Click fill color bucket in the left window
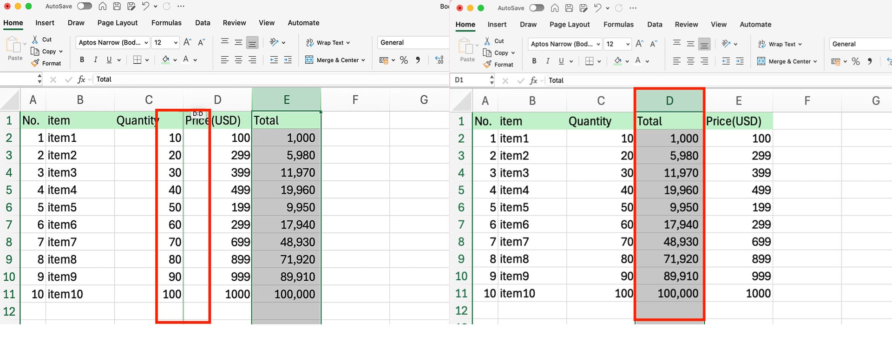The image size is (892, 343). (x=165, y=59)
